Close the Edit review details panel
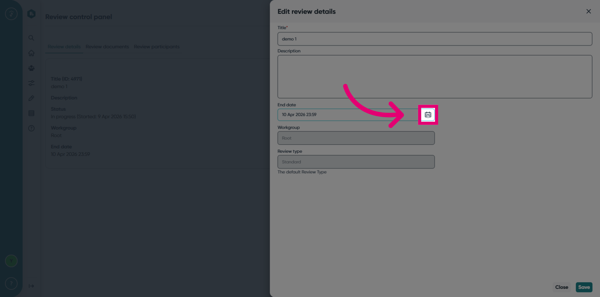Image resolution: width=600 pixels, height=297 pixels. tap(588, 11)
